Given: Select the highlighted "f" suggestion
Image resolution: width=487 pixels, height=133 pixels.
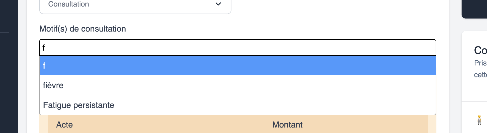Looking at the screenshot, I should [237, 66].
